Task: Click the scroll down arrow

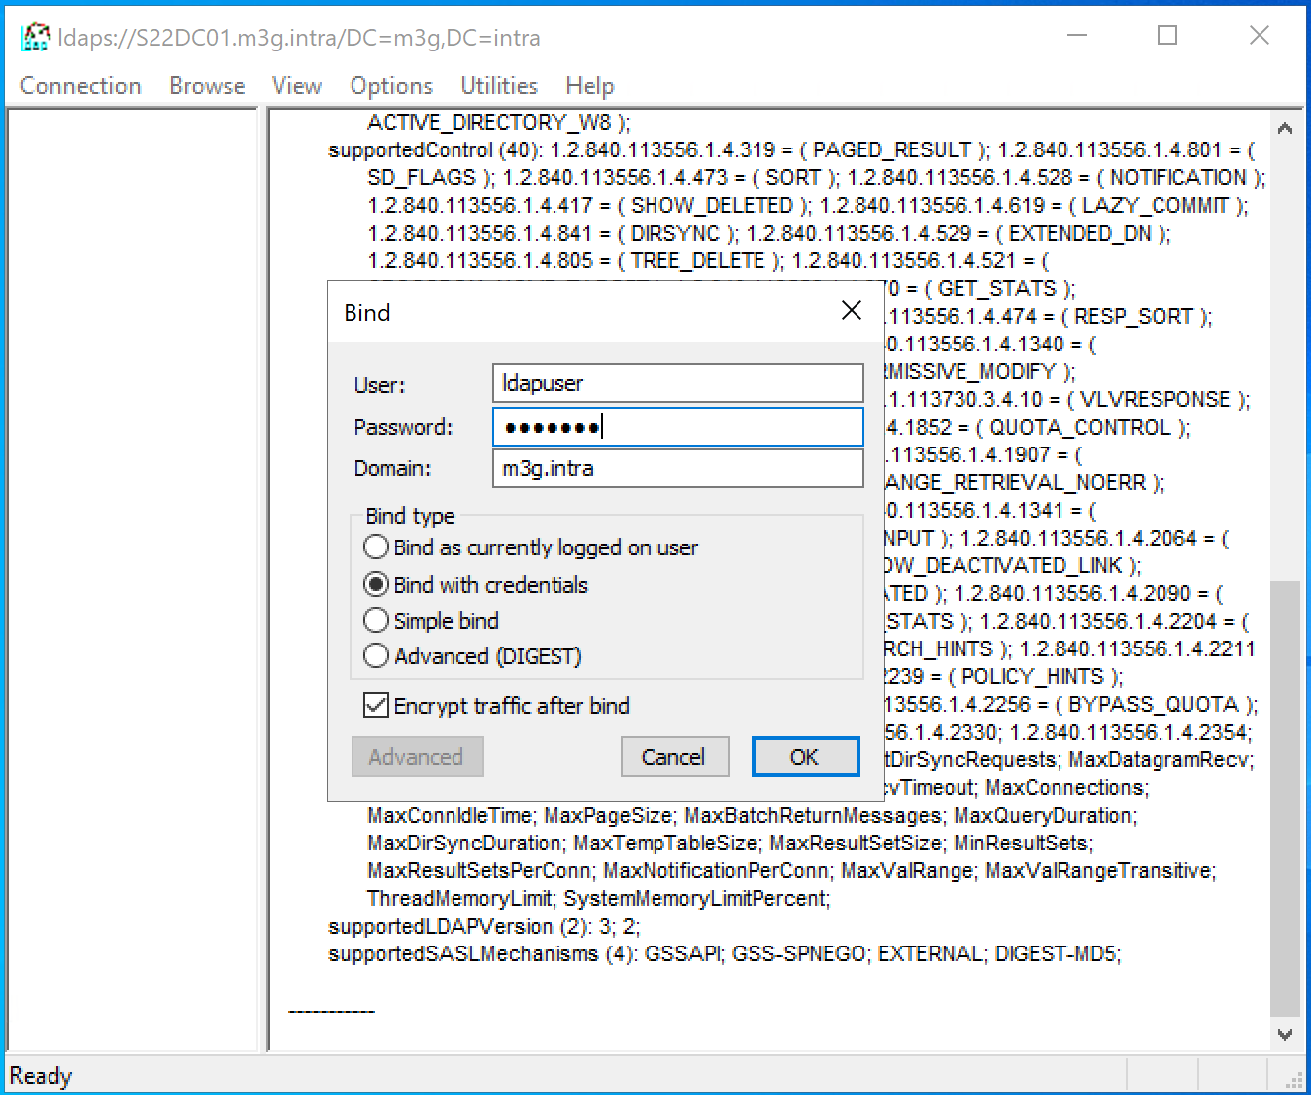Action: coord(1284,1035)
